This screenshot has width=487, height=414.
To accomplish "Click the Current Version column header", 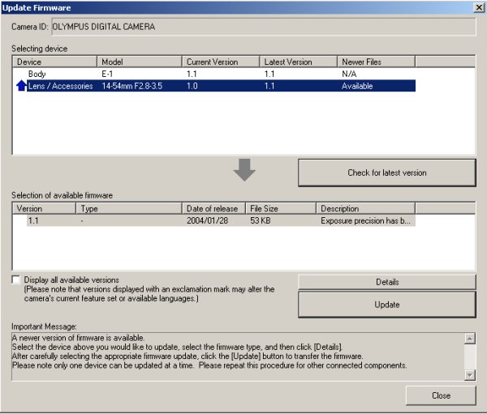I will coord(221,62).
